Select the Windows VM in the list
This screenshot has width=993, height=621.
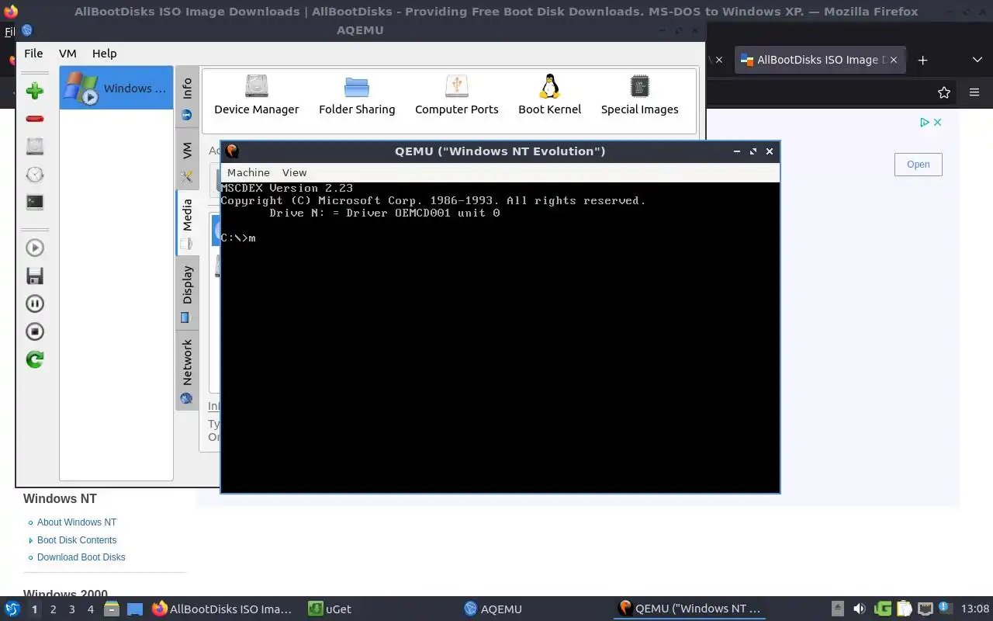[x=116, y=88]
